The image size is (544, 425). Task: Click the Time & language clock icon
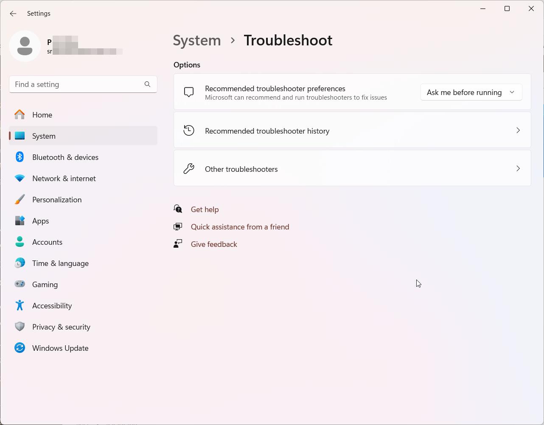[20, 263]
